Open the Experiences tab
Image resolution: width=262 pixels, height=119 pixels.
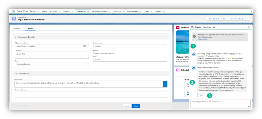[81, 11]
